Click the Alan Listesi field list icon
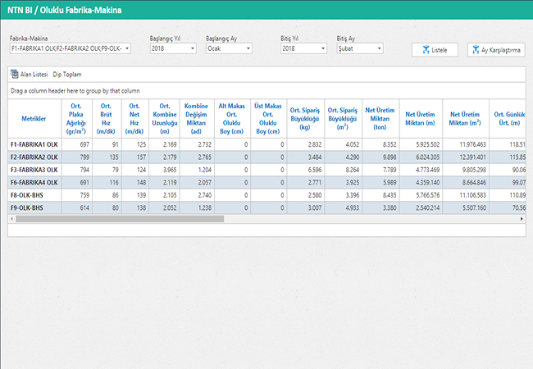This screenshot has height=369, width=533. pos(15,75)
